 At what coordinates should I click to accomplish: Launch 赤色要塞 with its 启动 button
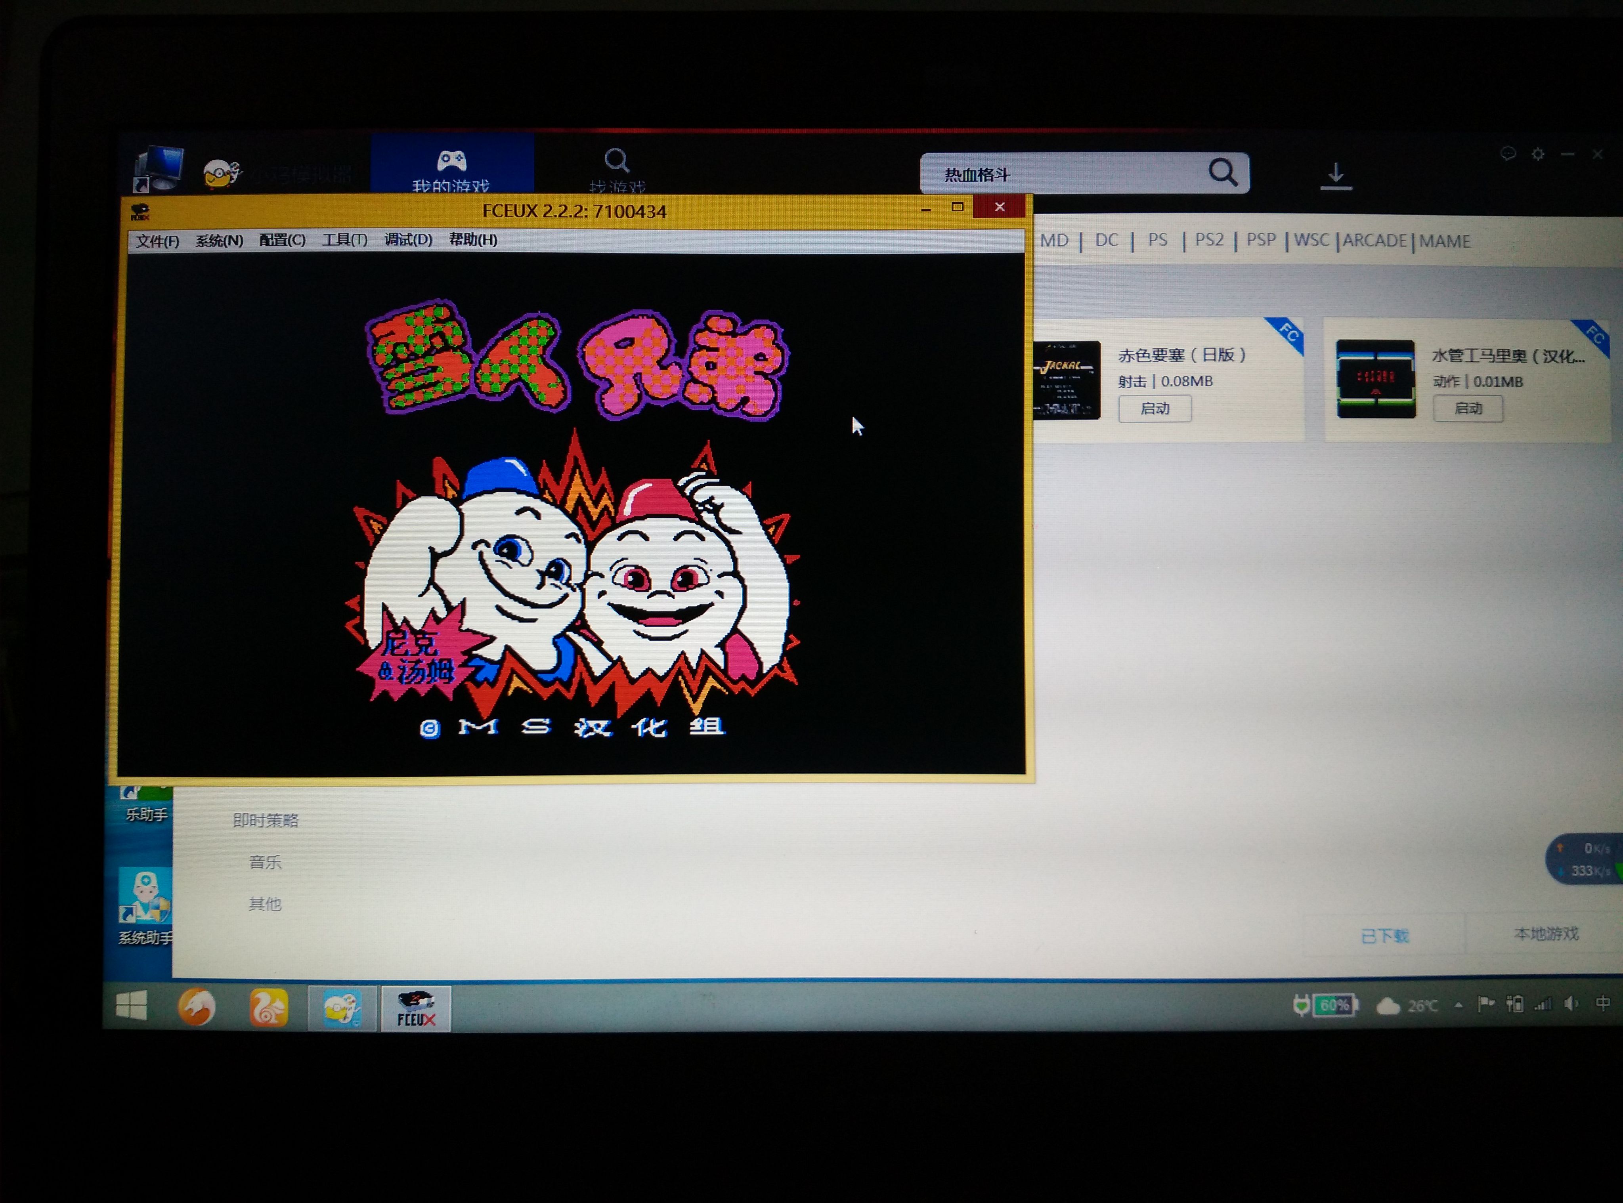(1155, 409)
